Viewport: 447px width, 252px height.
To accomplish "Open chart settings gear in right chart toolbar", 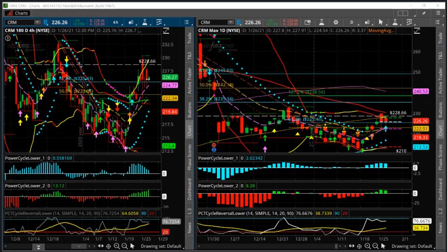I will [336, 22].
